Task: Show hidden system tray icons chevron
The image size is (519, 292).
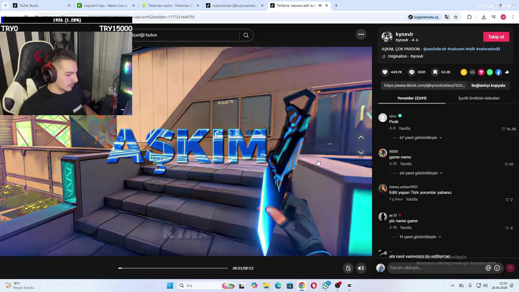Action: pos(453,286)
